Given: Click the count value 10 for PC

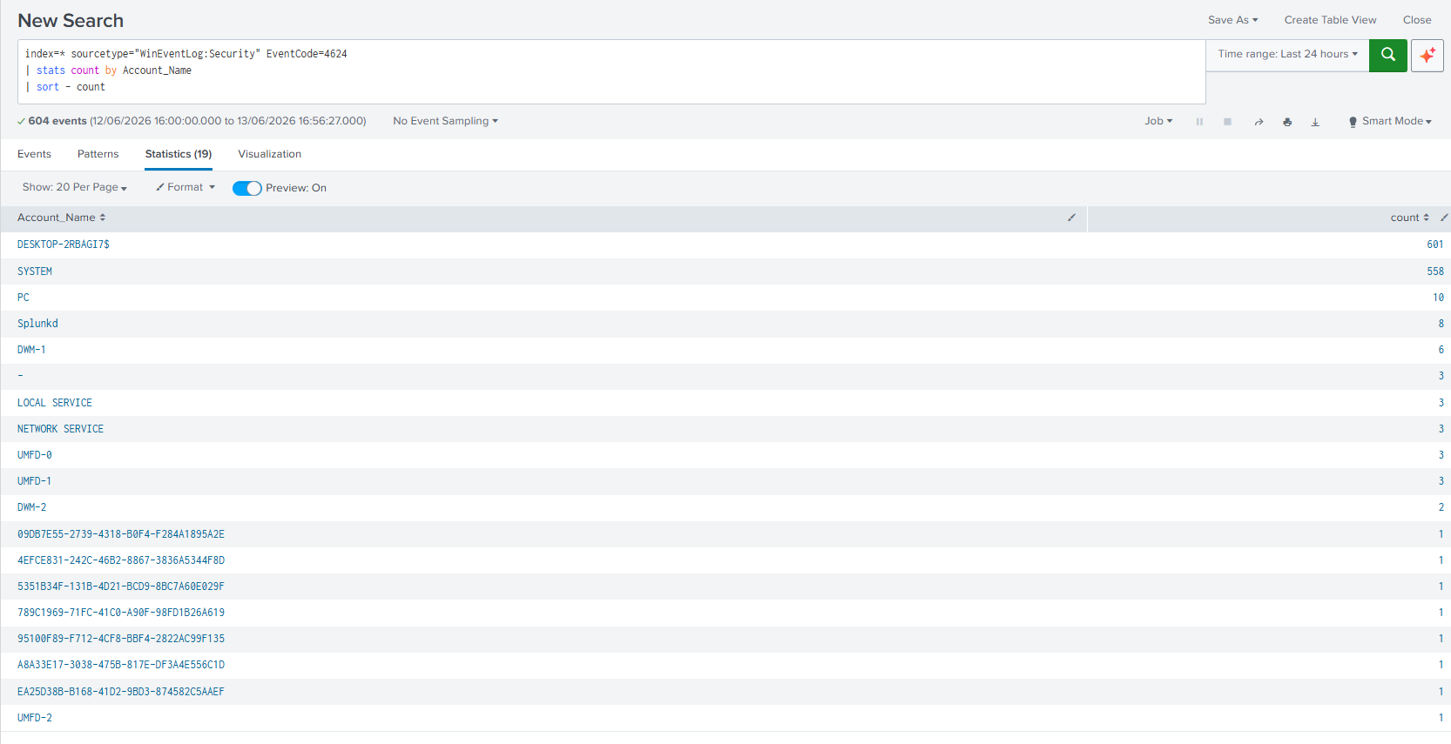Looking at the screenshot, I should tap(1438, 298).
